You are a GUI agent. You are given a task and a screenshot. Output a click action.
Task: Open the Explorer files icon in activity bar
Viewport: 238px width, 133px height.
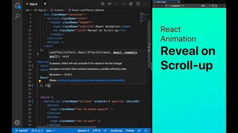point(17,6)
